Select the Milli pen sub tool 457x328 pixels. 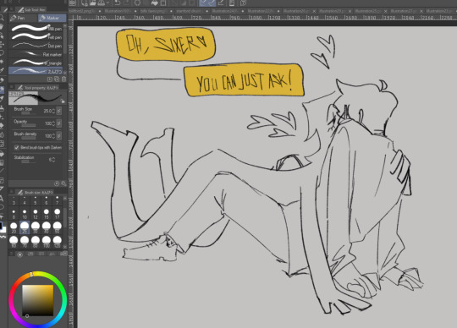tap(36, 29)
